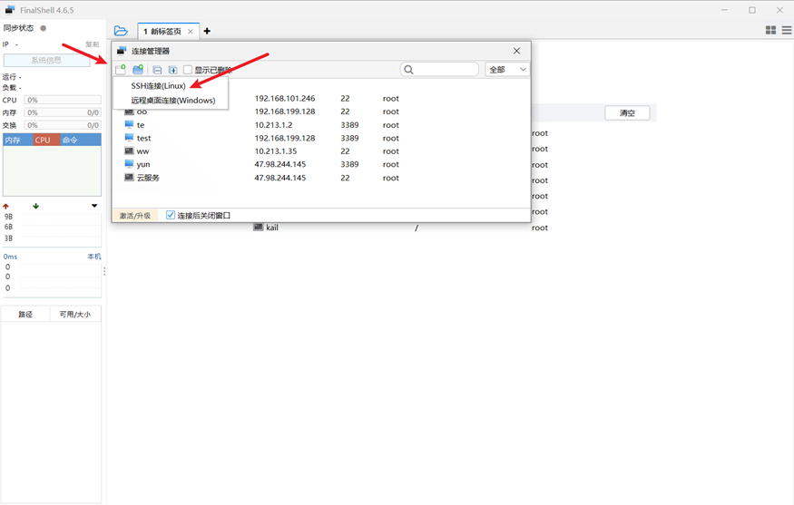Add a new tab with the plus icon
The height and width of the screenshot is (505, 794).
point(207,32)
